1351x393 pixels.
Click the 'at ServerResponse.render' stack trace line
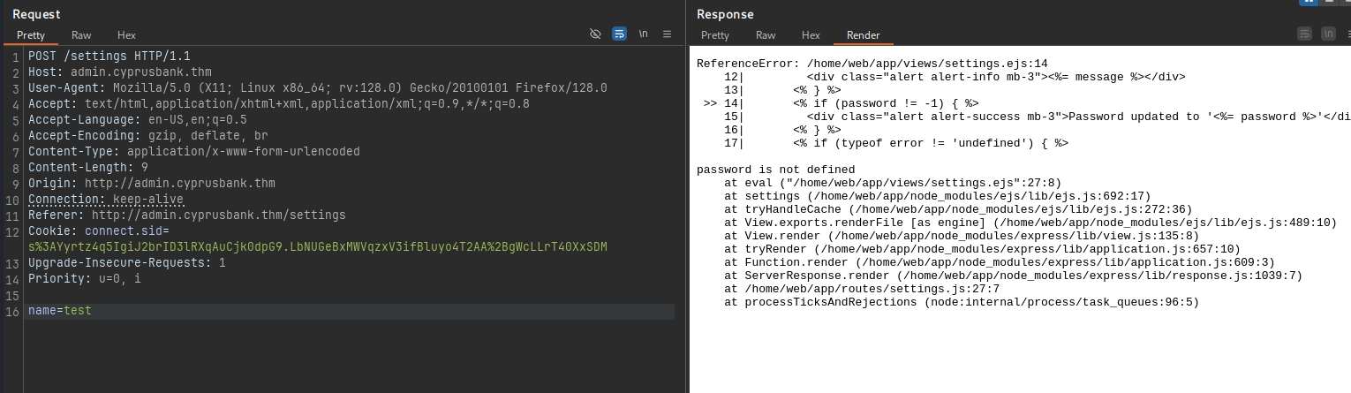tap(1013, 276)
